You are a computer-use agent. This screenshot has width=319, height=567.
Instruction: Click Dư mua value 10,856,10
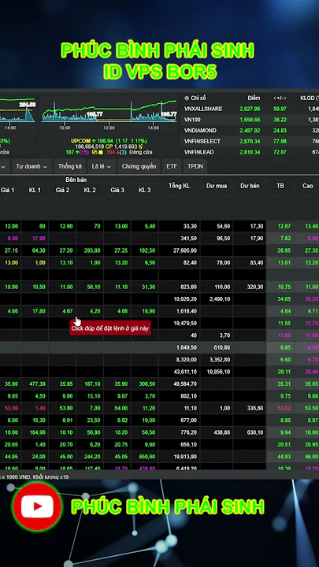point(218,372)
